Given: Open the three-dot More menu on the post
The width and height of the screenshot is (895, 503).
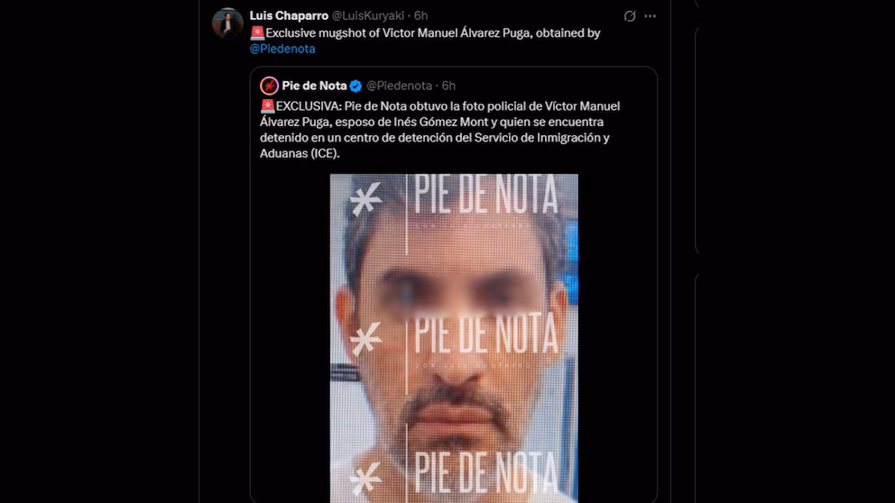Looking at the screenshot, I should 650,16.
